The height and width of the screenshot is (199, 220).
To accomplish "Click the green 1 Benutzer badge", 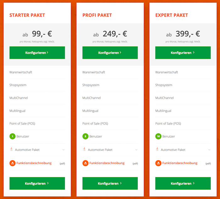I will (13, 136).
